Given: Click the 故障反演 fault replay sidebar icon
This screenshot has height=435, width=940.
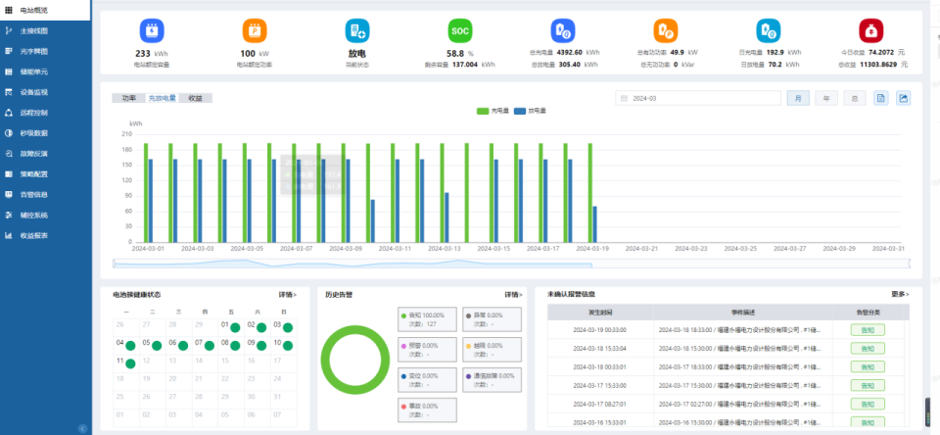Looking at the screenshot, I should (x=9, y=154).
